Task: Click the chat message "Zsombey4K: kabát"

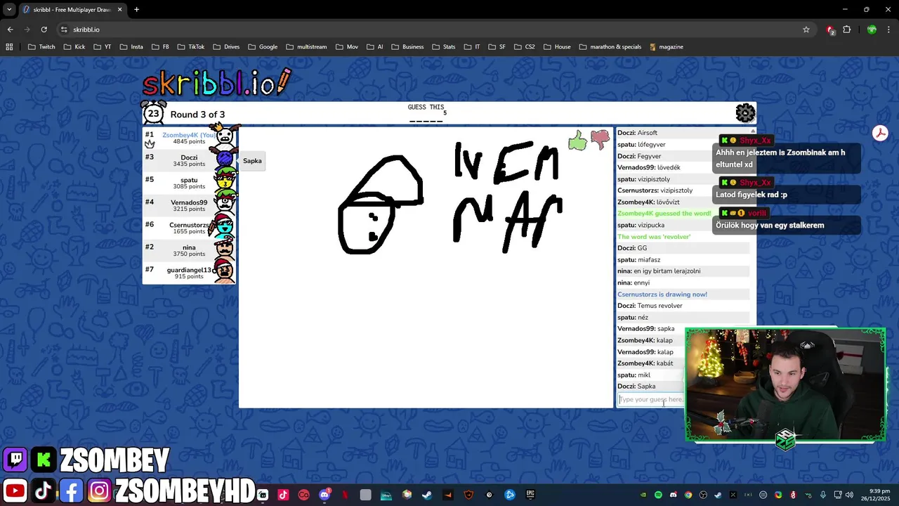Action: (645, 363)
